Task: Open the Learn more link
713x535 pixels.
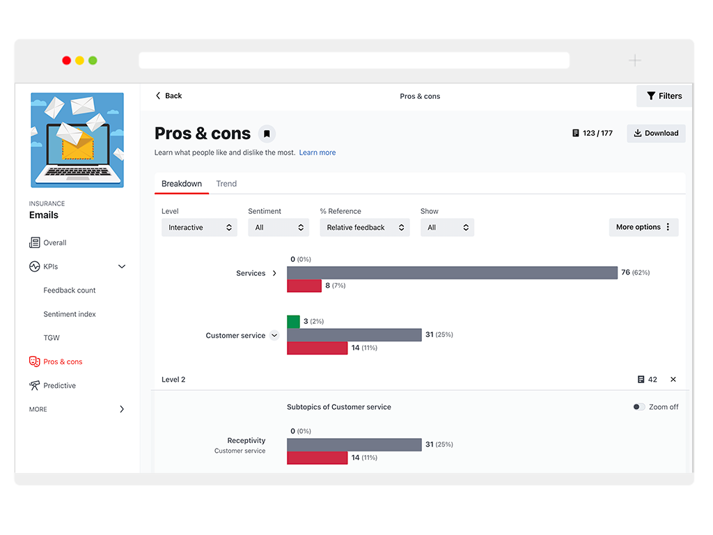Action: coord(318,152)
